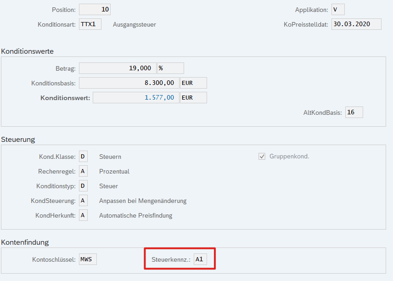Click the KoPreisstelldat: label

(x=306, y=25)
